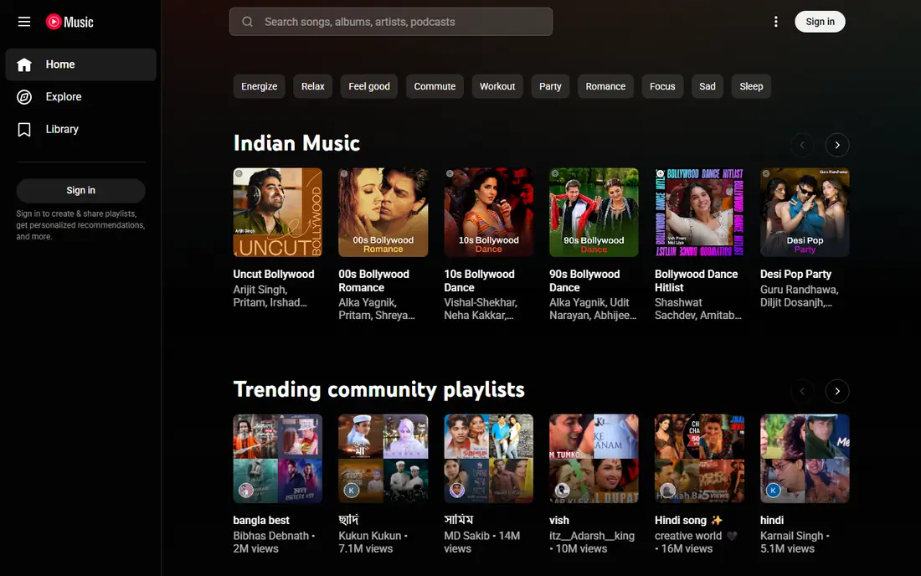The width and height of the screenshot is (921, 576).
Task: Select the Workout mood chip
Action: [x=497, y=86]
